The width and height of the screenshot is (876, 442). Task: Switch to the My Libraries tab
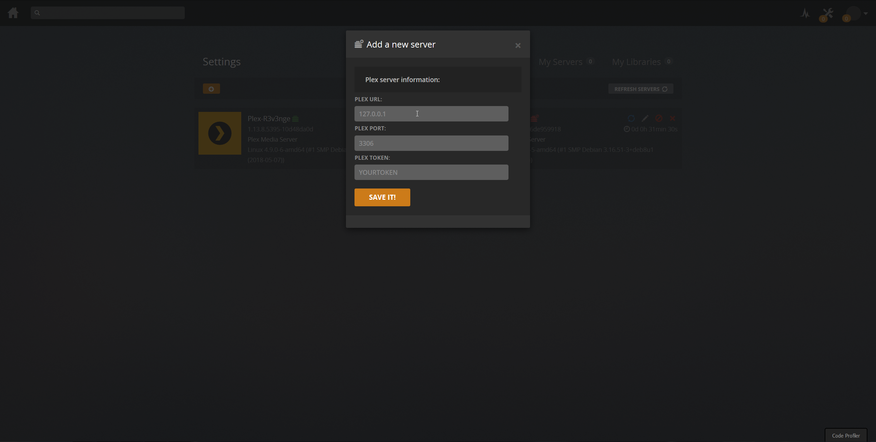tap(636, 62)
